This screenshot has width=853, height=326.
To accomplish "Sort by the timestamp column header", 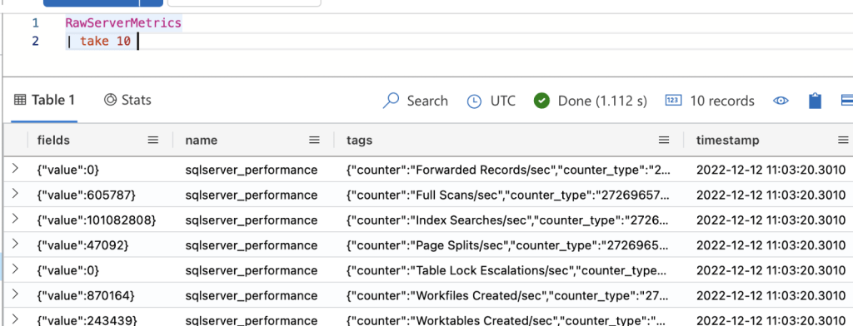I will (x=727, y=141).
